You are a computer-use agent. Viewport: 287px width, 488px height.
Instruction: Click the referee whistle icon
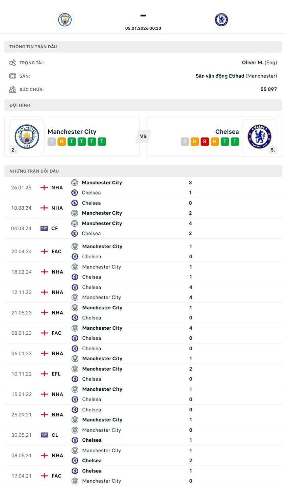pyautogui.click(x=13, y=62)
